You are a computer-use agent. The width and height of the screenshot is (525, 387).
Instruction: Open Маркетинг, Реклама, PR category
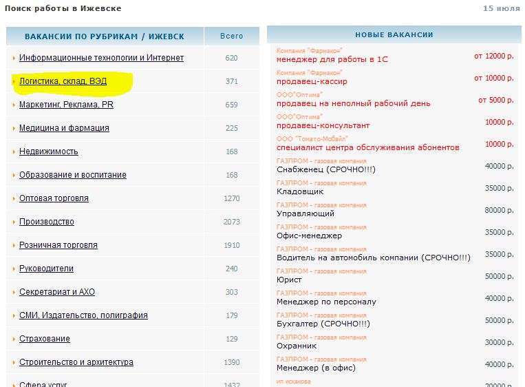[x=66, y=105]
